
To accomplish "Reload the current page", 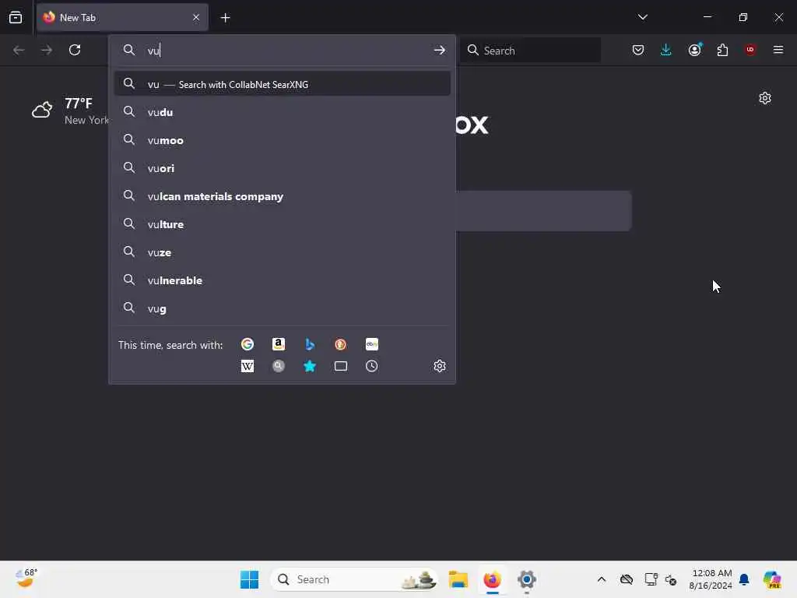I will coord(75,50).
